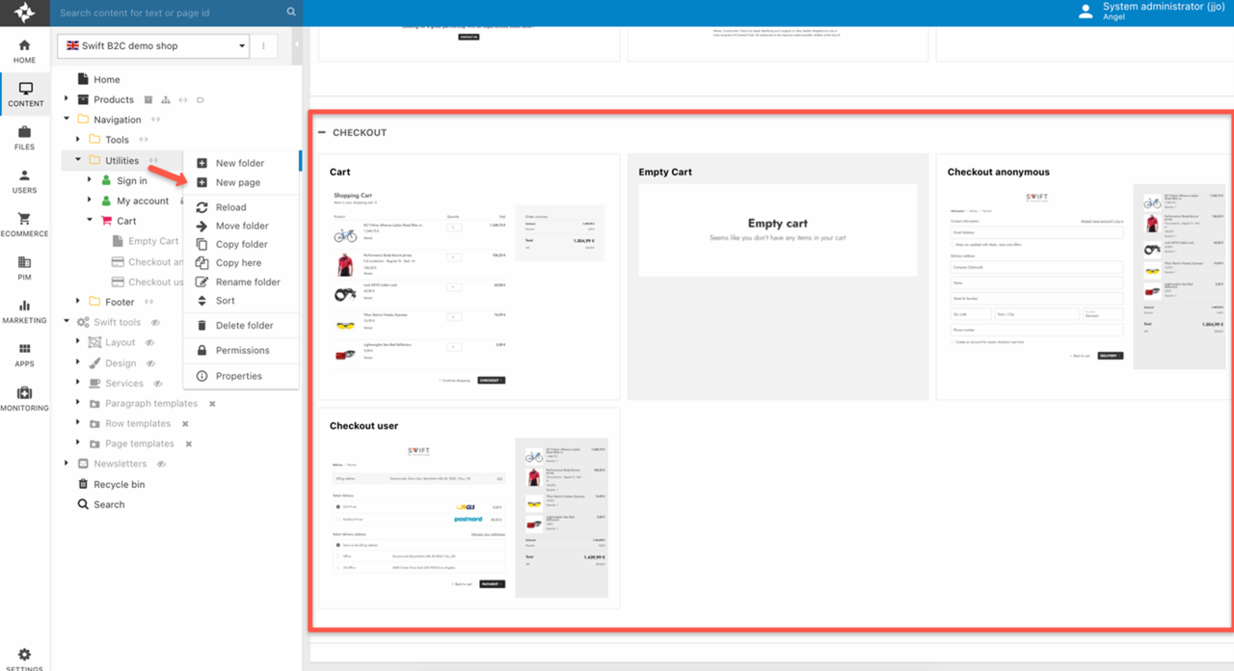Open the Apps section

point(24,354)
